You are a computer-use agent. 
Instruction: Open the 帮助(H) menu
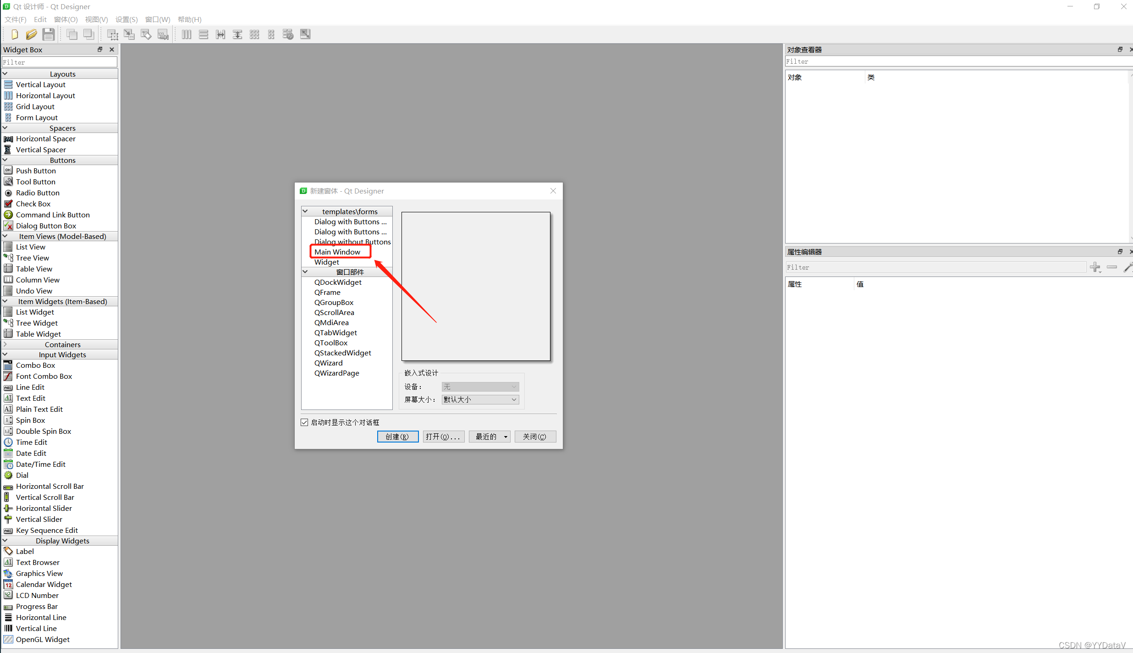coord(190,19)
